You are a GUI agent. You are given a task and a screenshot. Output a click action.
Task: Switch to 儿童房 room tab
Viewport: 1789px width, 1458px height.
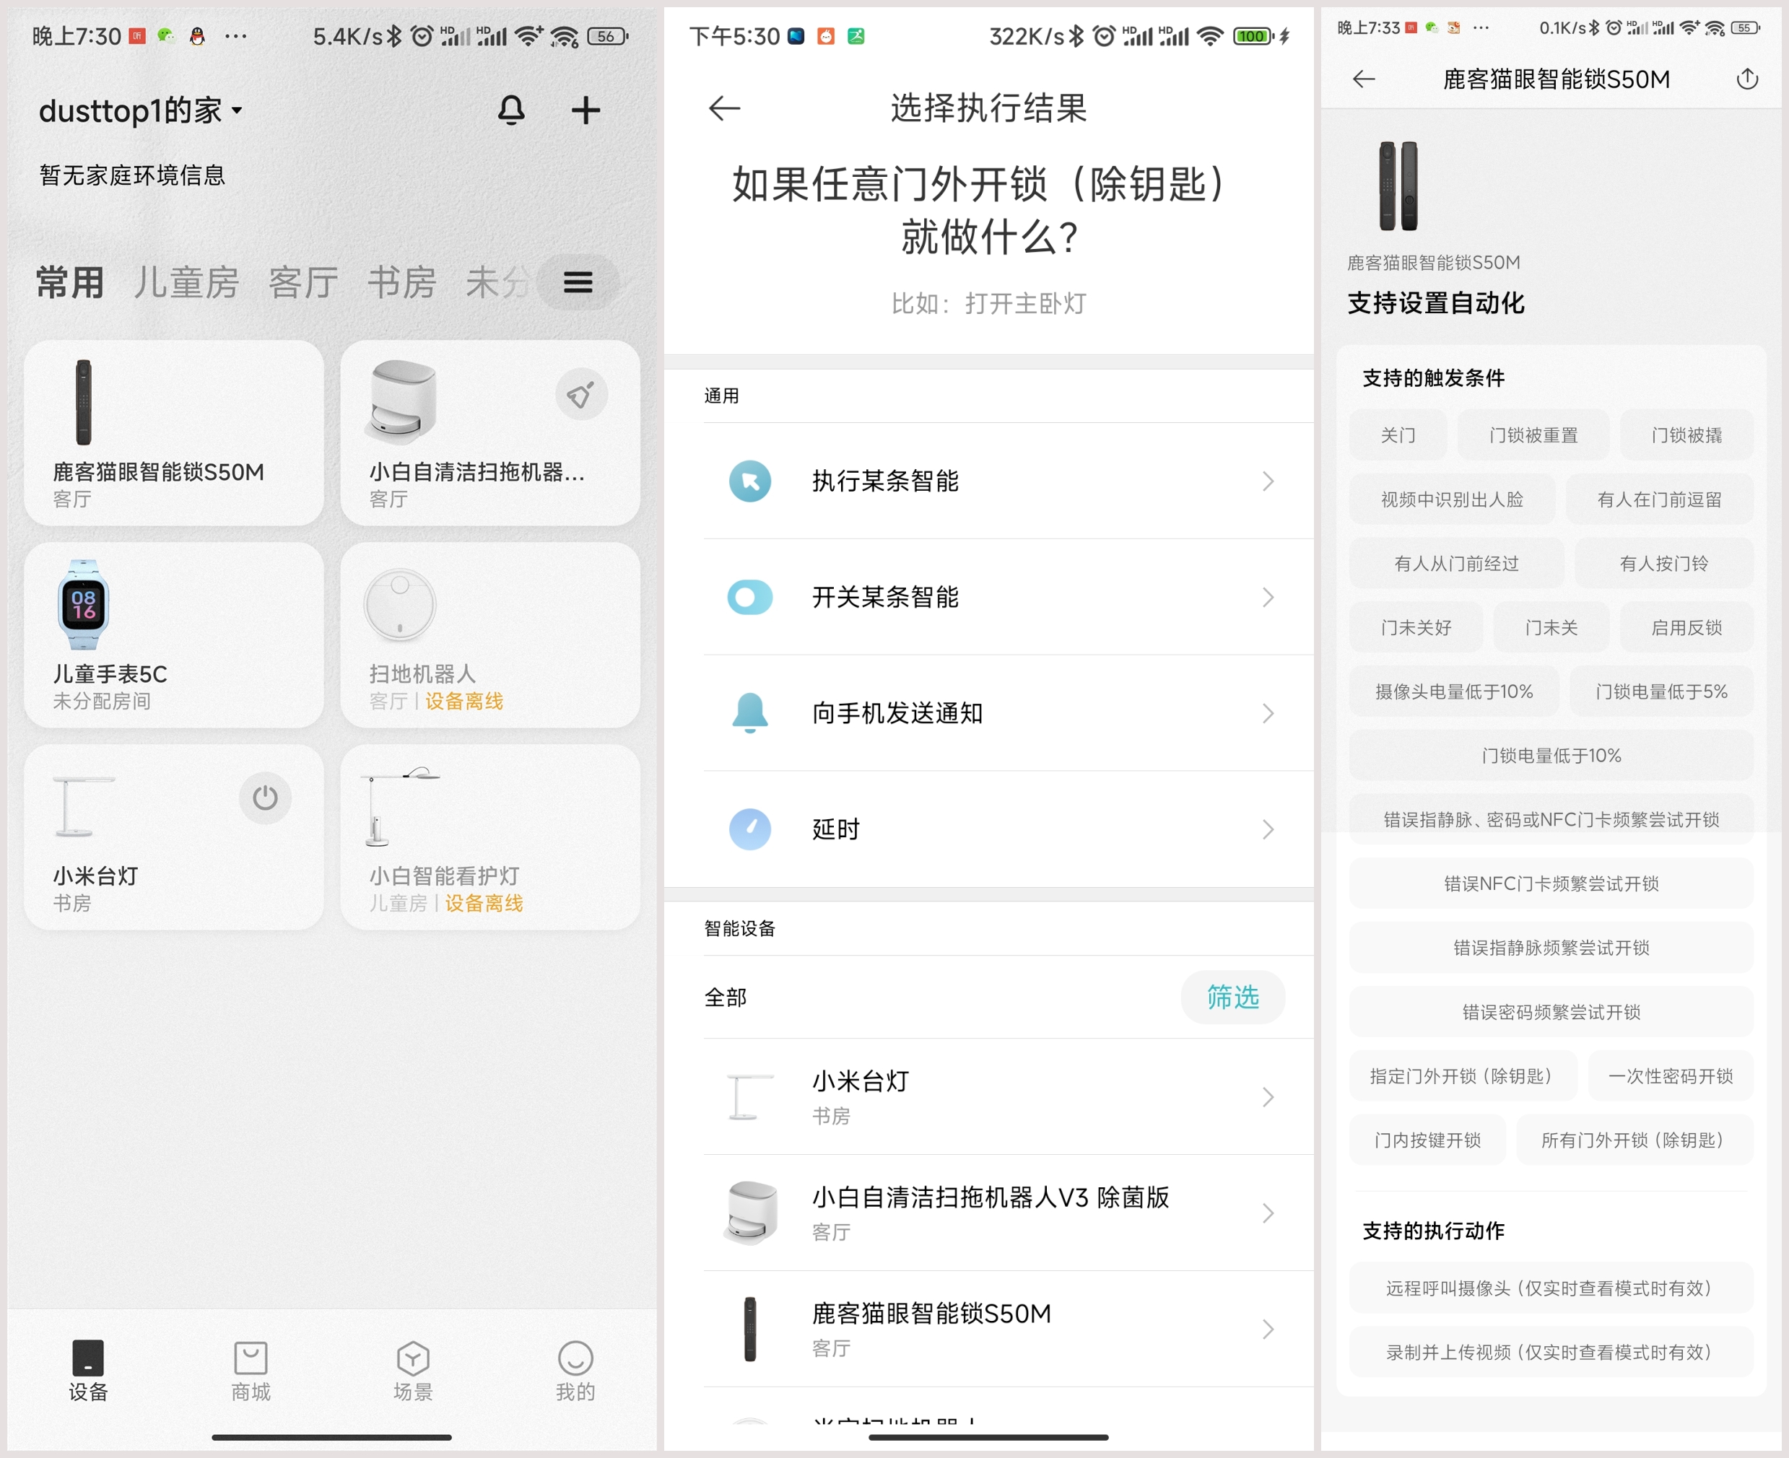pyautogui.click(x=186, y=282)
